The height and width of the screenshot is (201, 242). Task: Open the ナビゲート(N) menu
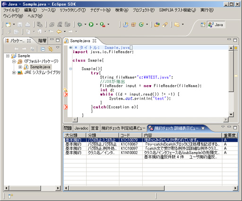click(100, 10)
